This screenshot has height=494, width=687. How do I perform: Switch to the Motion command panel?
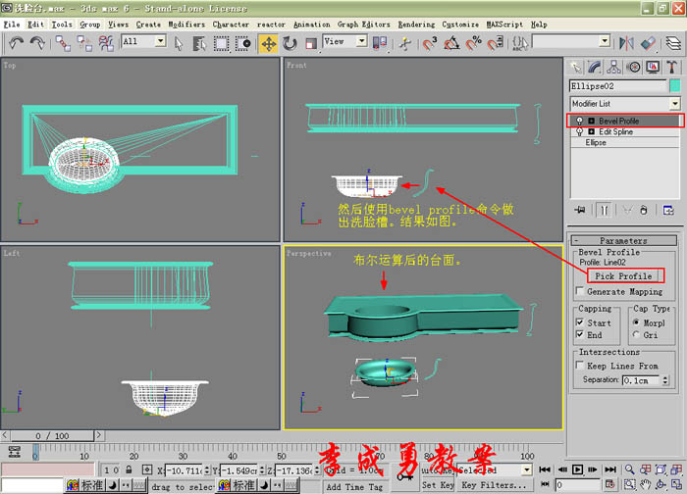(x=634, y=67)
